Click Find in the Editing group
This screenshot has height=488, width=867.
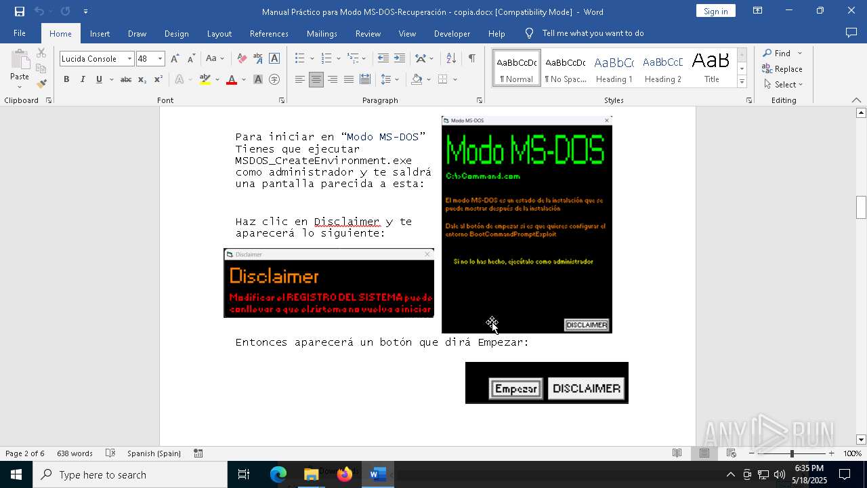click(x=776, y=53)
